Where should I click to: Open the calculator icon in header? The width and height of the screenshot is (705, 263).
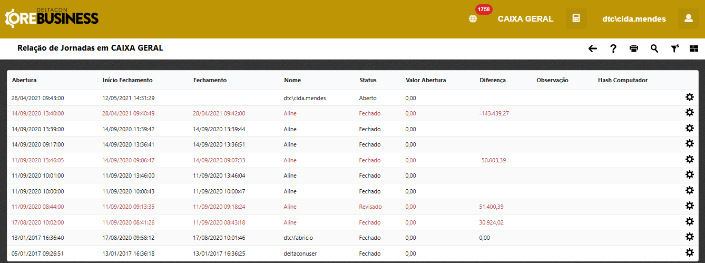click(x=576, y=19)
